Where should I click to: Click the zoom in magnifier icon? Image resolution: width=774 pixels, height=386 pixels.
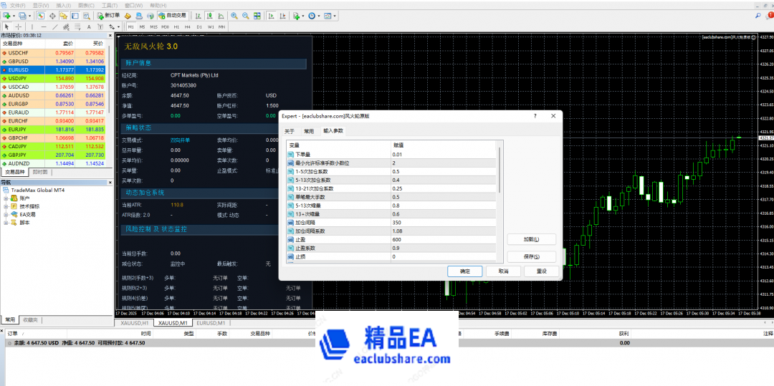(x=236, y=15)
